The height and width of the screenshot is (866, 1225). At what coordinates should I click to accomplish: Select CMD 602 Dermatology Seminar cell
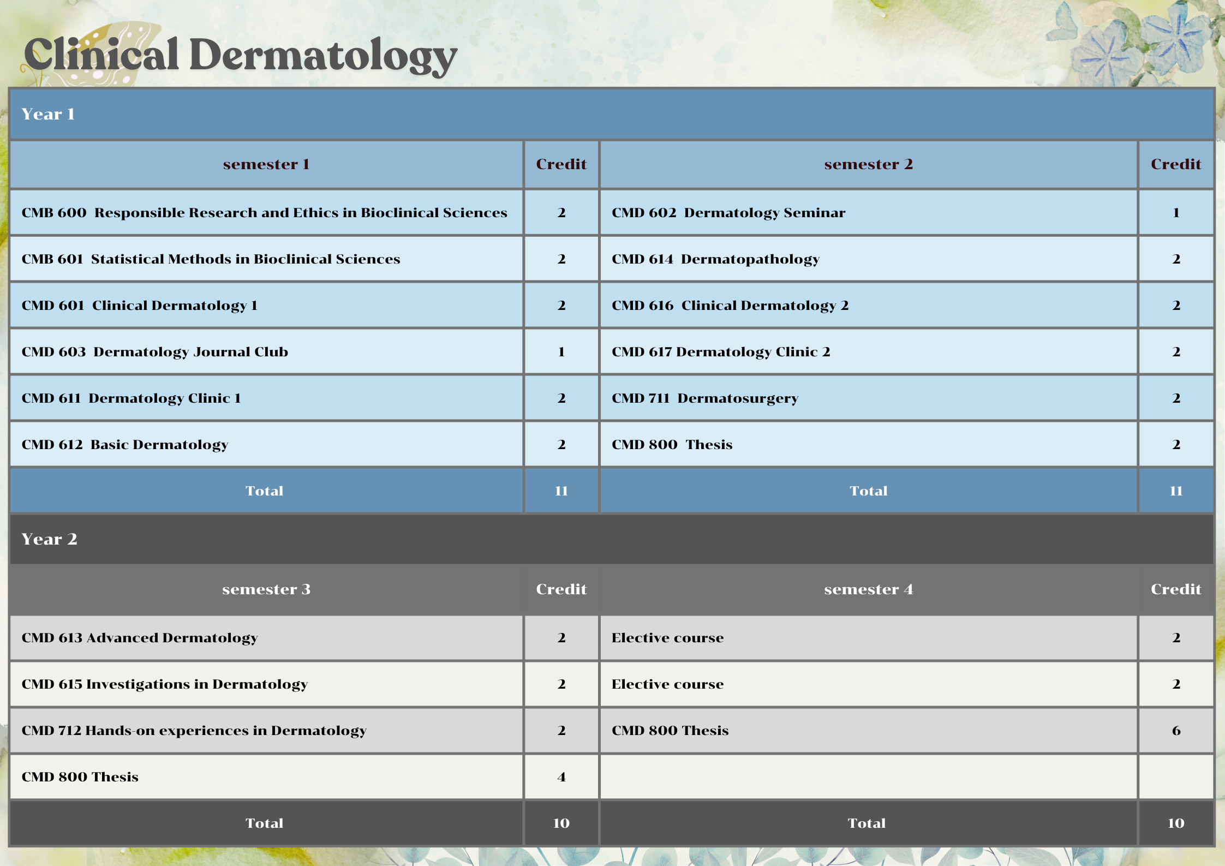click(x=728, y=213)
